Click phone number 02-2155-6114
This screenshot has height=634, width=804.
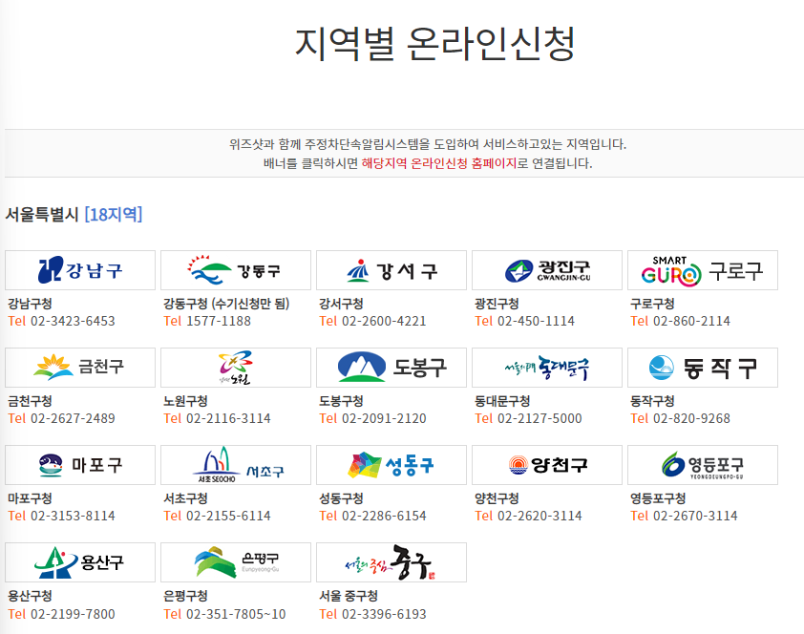click(x=228, y=517)
